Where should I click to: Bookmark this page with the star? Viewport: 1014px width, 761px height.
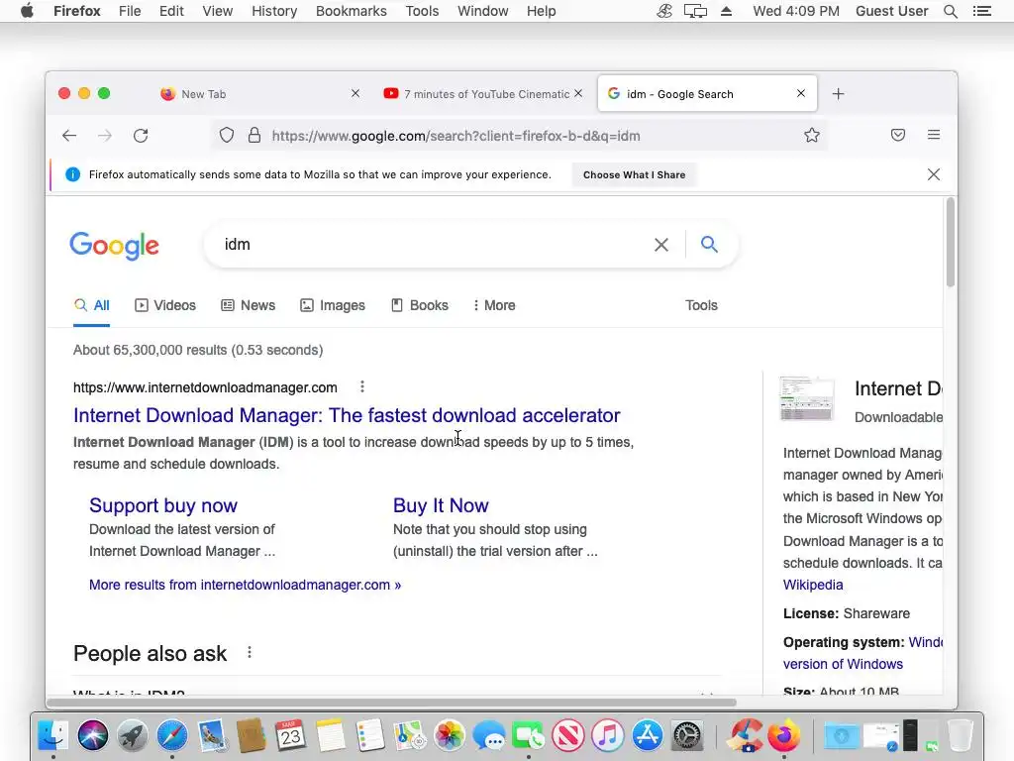(x=812, y=135)
